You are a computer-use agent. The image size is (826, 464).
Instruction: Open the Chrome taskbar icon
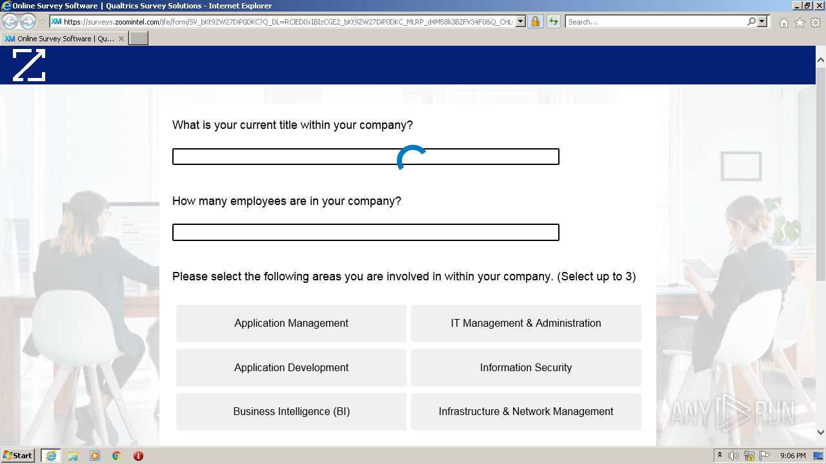tap(117, 456)
